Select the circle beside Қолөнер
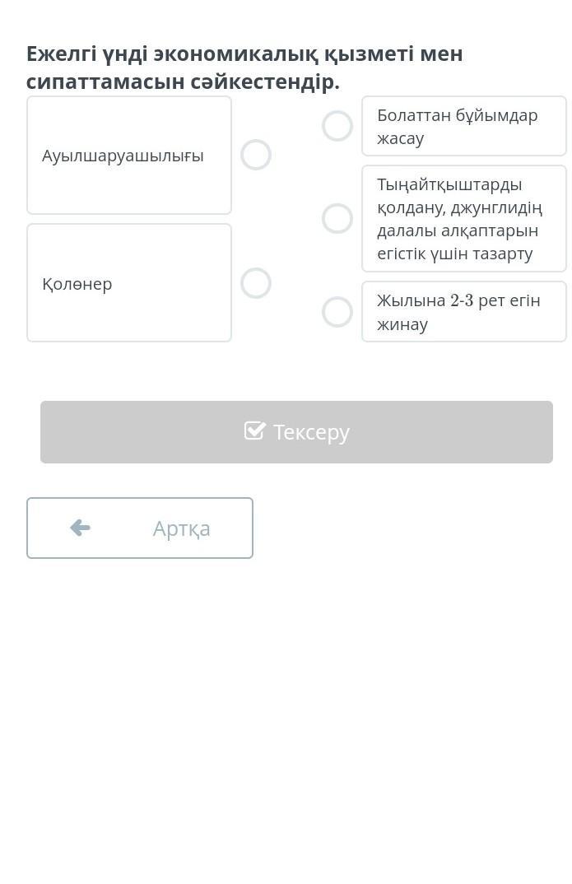 [x=256, y=283]
